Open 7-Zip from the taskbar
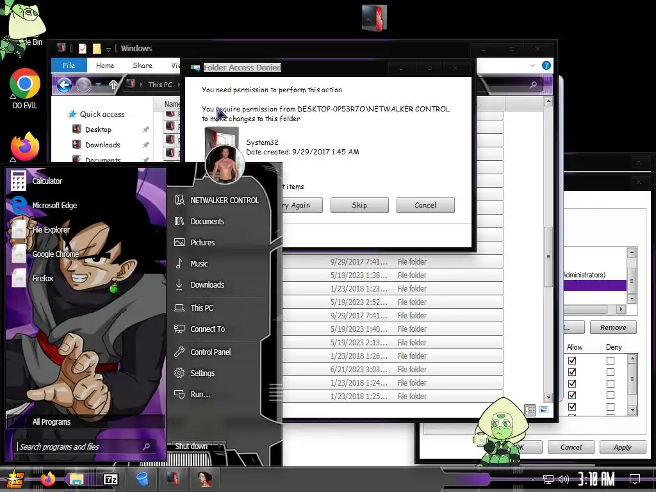The height and width of the screenshot is (492, 656). click(110, 479)
